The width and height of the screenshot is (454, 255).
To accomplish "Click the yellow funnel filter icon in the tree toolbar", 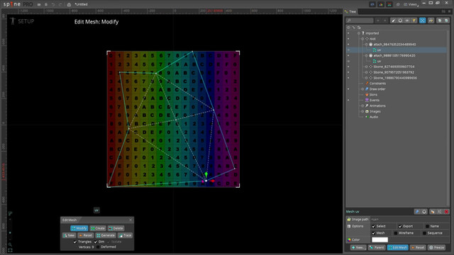I will pos(414,21).
